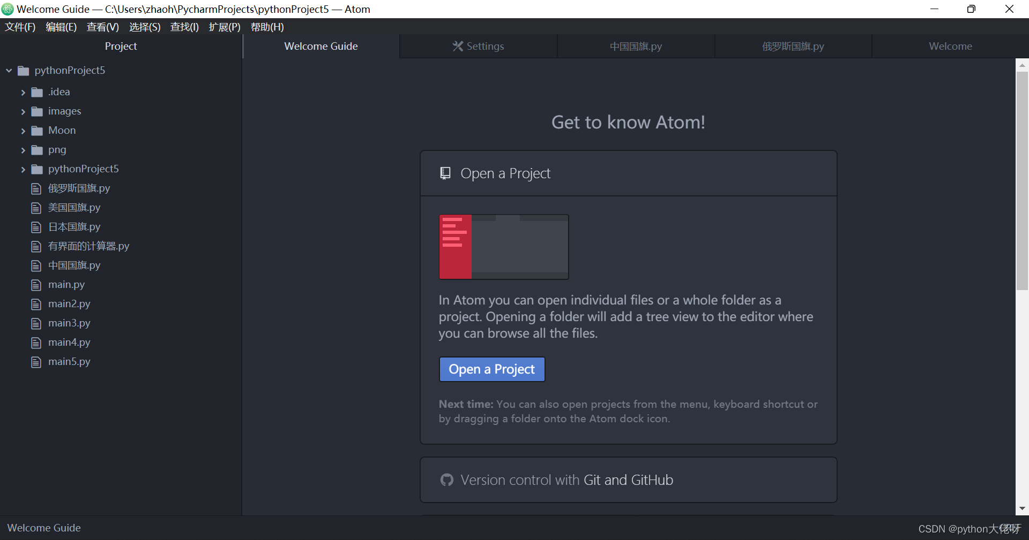The image size is (1029, 540).
Task: Open 有界面的计算器.py from the tree
Action: (x=88, y=246)
